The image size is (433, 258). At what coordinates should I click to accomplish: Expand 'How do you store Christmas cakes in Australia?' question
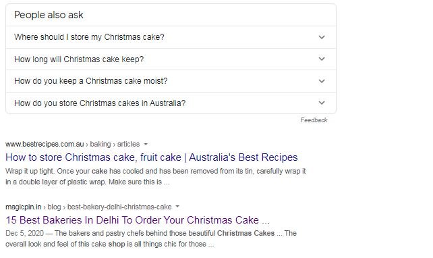[x=171, y=103]
